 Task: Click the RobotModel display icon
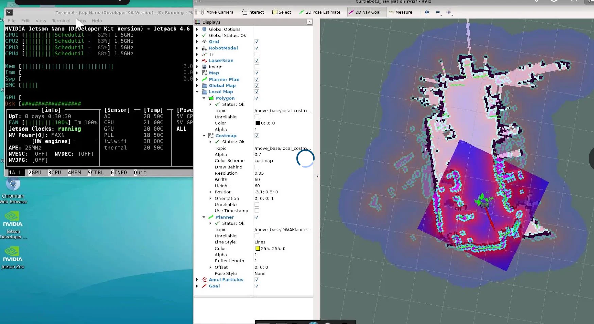(204, 48)
